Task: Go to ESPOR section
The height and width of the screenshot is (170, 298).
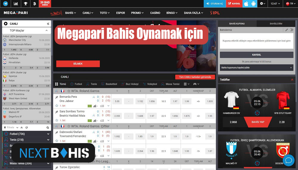Action: tap(120, 13)
